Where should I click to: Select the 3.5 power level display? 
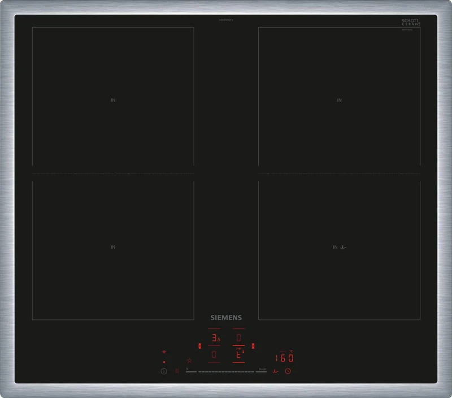(215, 337)
